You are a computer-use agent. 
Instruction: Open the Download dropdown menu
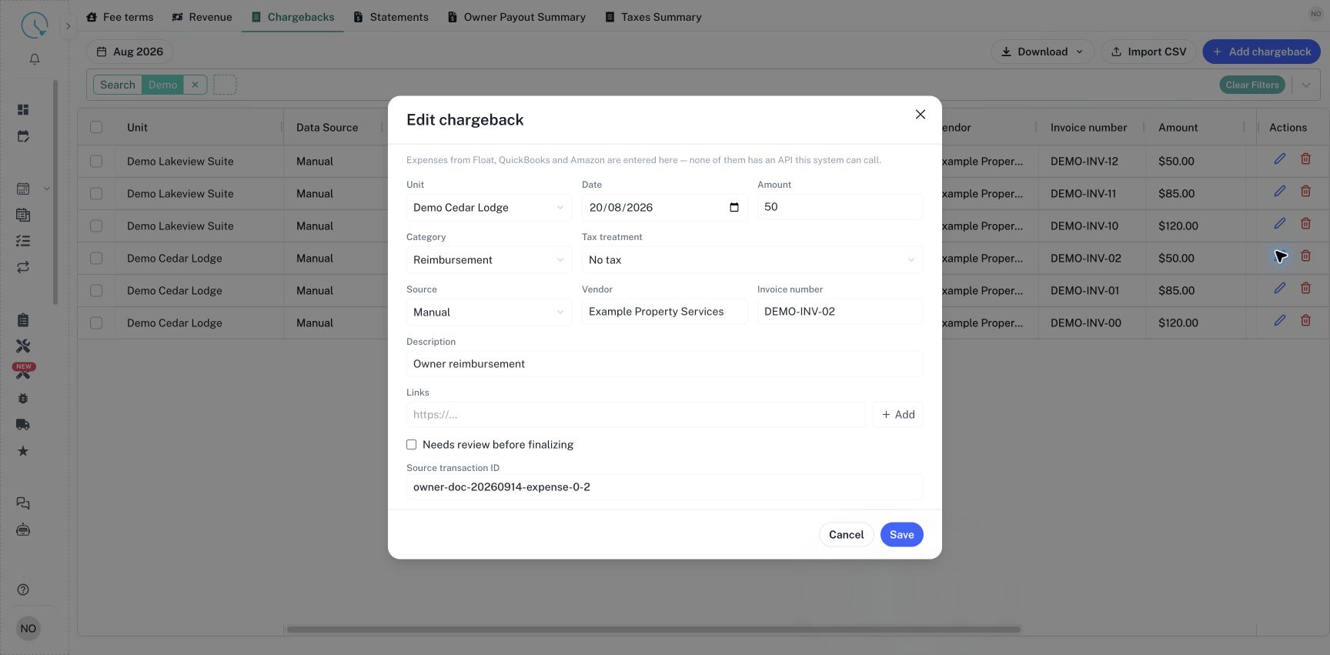(1042, 52)
